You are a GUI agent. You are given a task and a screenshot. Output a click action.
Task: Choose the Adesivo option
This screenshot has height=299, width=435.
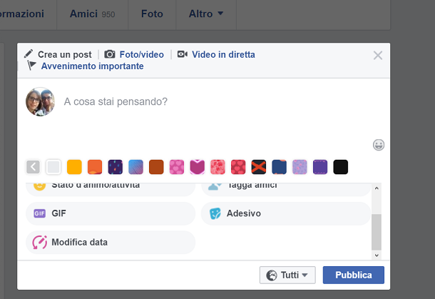click(x=286, y=213)
